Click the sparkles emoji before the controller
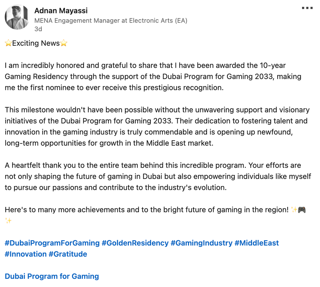The height and width of the screenshot is (287, 320). (294, 210)
